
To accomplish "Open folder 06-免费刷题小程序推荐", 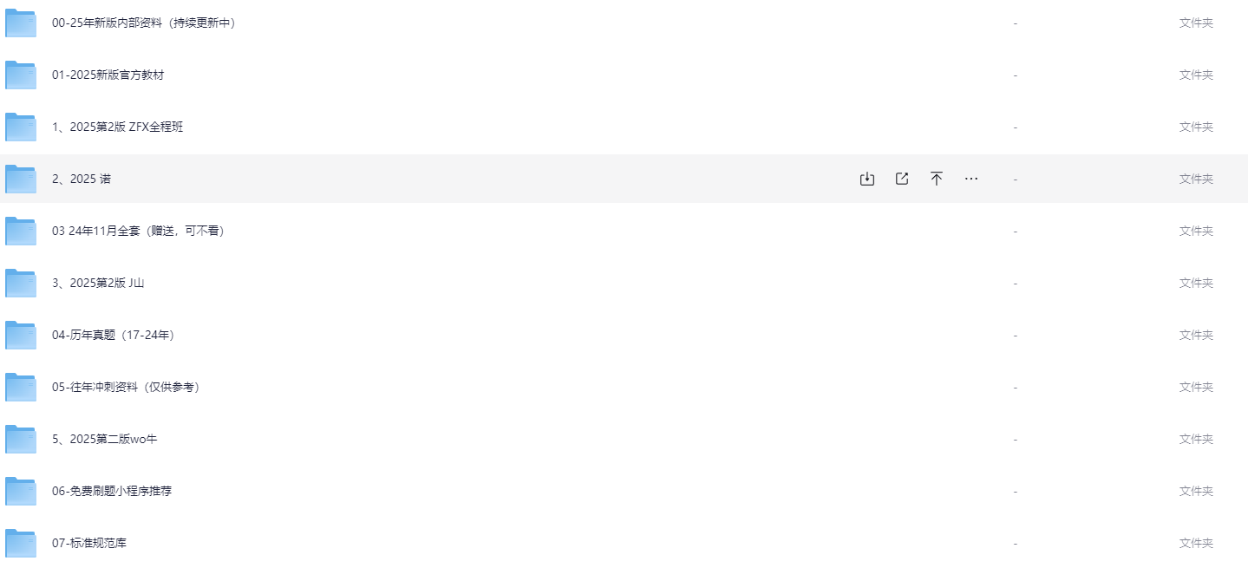I will [112, 491].
